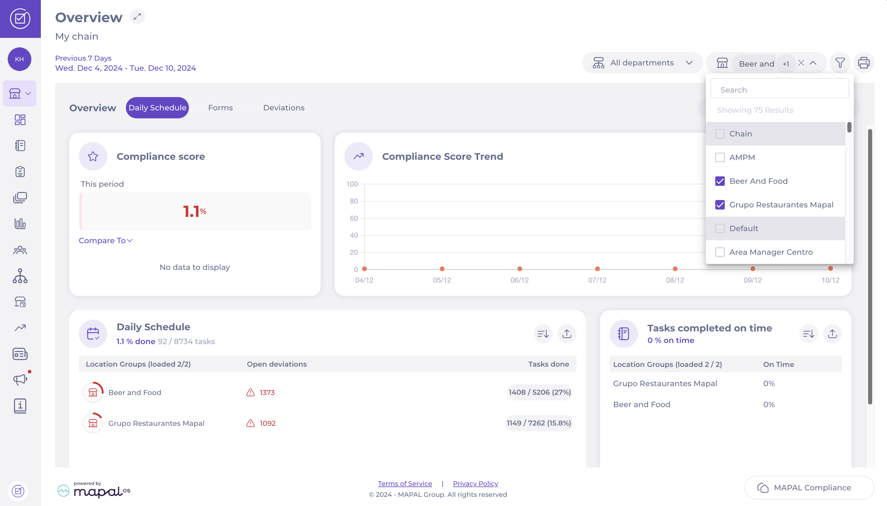Open the dashboard grid icon in sidebar
887x506 pixels.
pyautogui.click(x=20, y=120)
